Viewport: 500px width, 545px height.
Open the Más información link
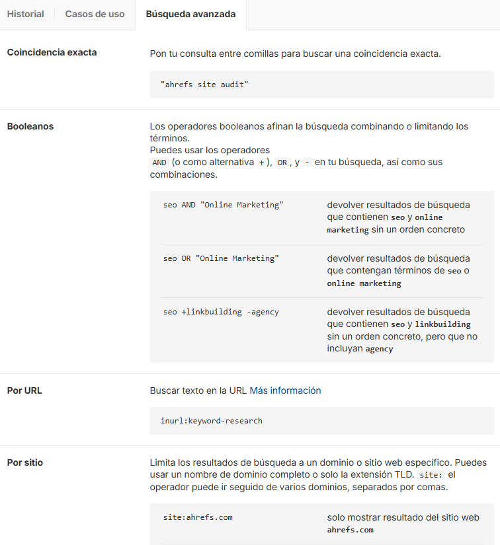285,390
